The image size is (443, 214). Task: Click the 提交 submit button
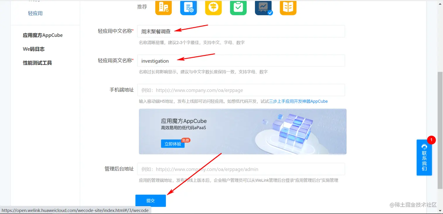pos(151,201)
